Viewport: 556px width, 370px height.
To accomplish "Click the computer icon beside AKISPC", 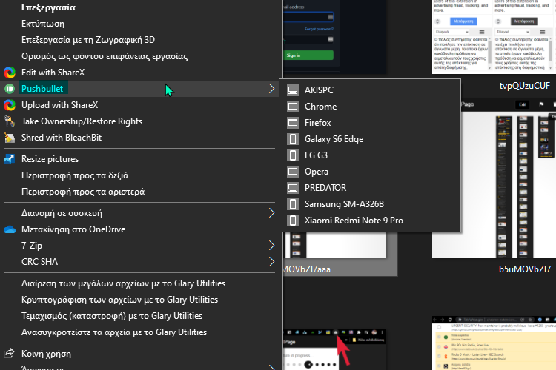I will [x=293, y=90].
